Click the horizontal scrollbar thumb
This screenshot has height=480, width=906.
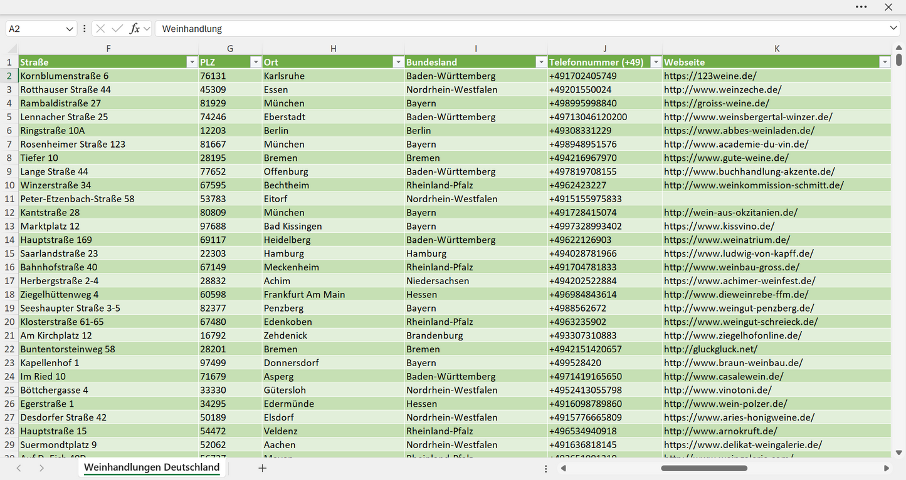703,468
